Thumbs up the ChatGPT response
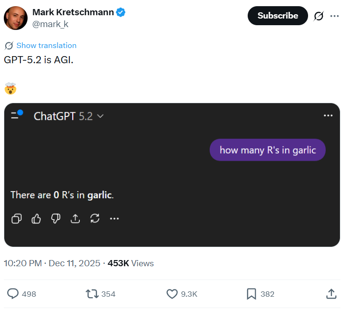The height and width of the screenshot is (309, 348). (x=36, y=218)
